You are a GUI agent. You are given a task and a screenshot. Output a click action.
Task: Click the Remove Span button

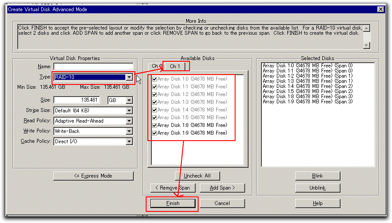coord(173,188)
